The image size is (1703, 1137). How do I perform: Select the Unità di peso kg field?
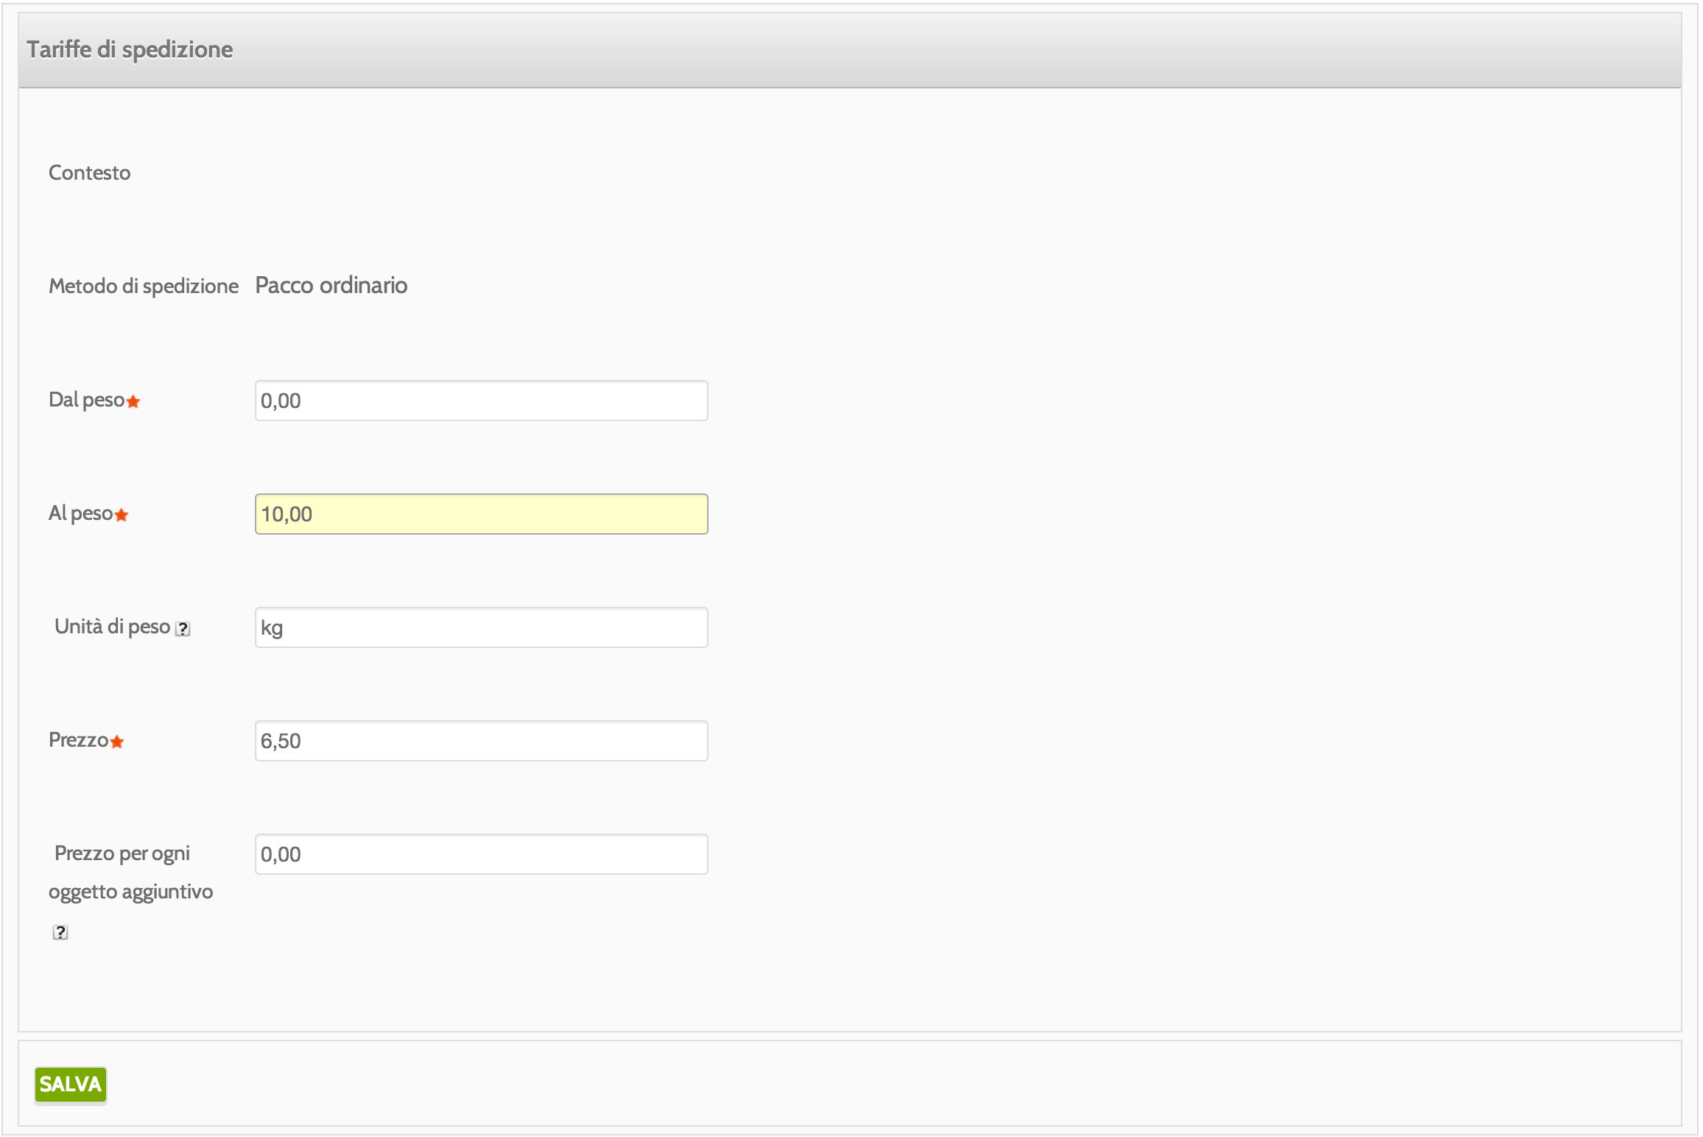tap(480, 627)
